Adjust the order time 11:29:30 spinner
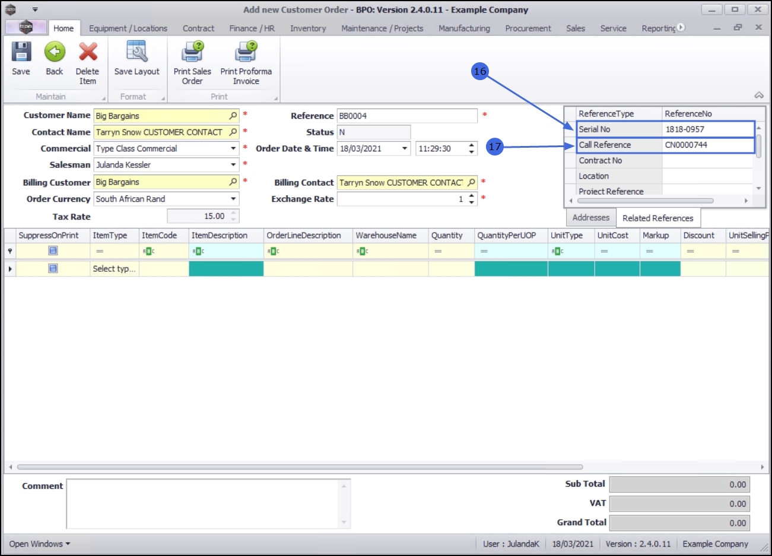The width and height of the screenshot is (772, 556). pos(472,148)
